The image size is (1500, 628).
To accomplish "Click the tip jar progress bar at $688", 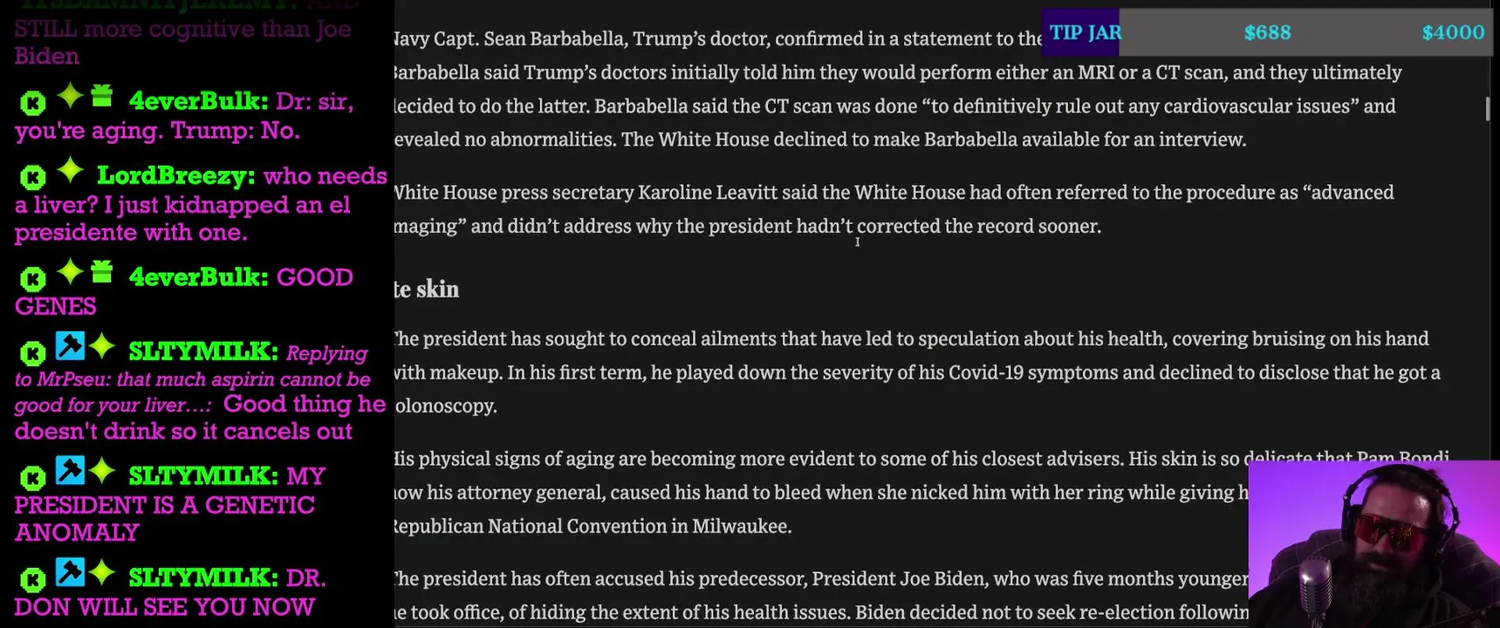I will (x=1267, y=32).
